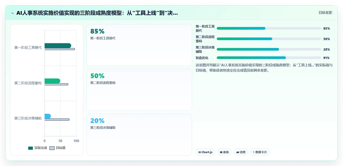Click the 20% value in the third card
The height and width of the screenshot is (166, 343).
click(97, 121)
